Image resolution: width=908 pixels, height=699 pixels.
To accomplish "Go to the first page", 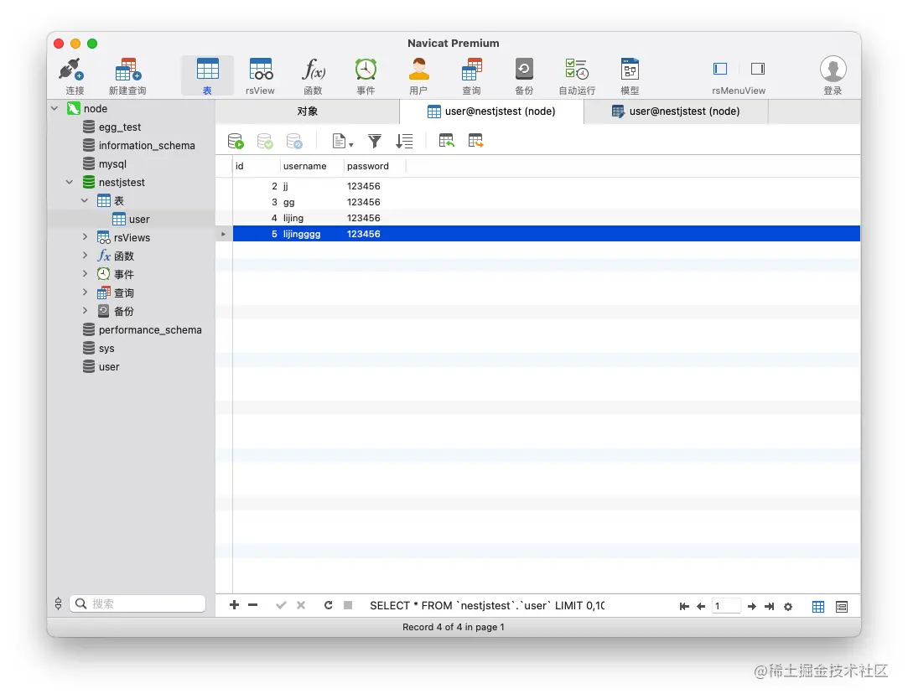I will pyautogui.click(x=684, y=606).
